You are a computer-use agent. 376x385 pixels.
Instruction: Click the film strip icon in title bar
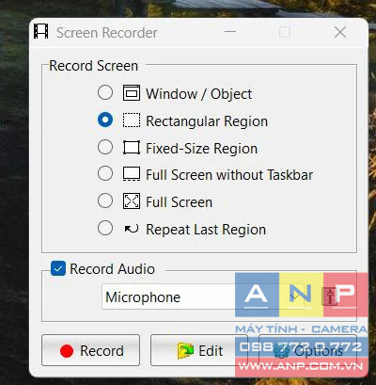tap(41, 31)
